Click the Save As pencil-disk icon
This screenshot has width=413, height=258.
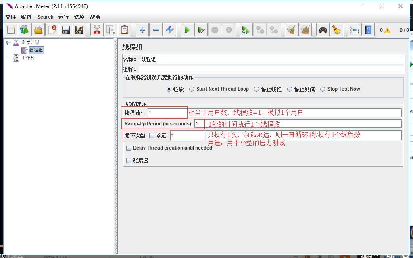click(x=79, y=30)
